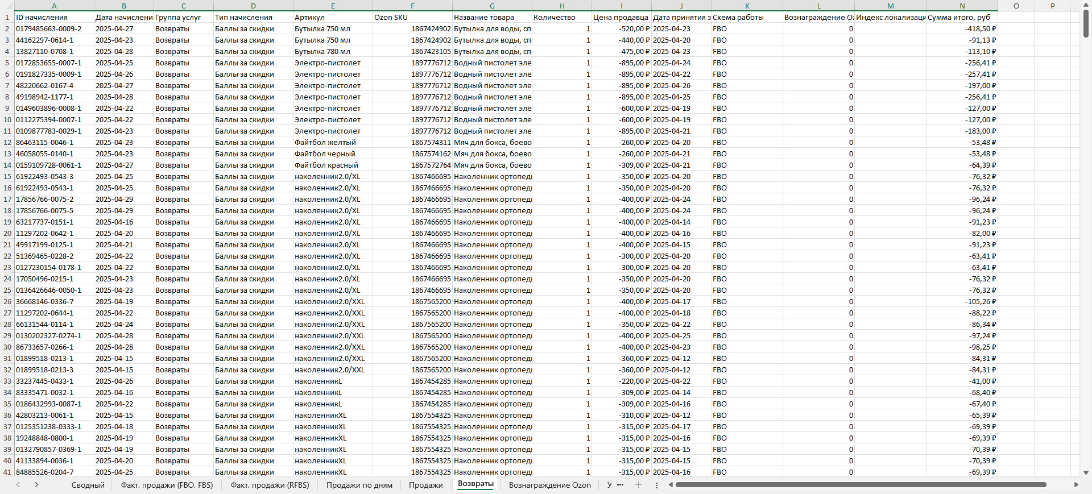
Task: Open the Продажи по дням sheet tab
Action: pyautogui.click(x=359, y=485)
